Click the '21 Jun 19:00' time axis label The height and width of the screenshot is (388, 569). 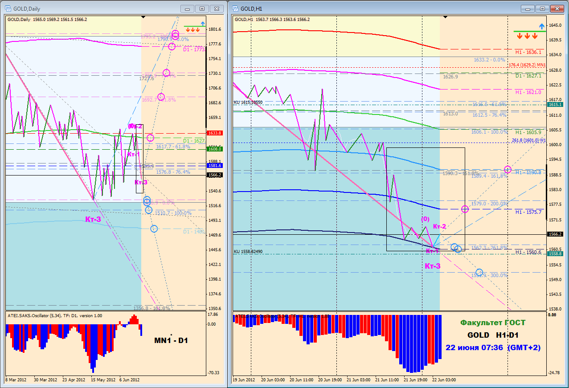[416, 380]
